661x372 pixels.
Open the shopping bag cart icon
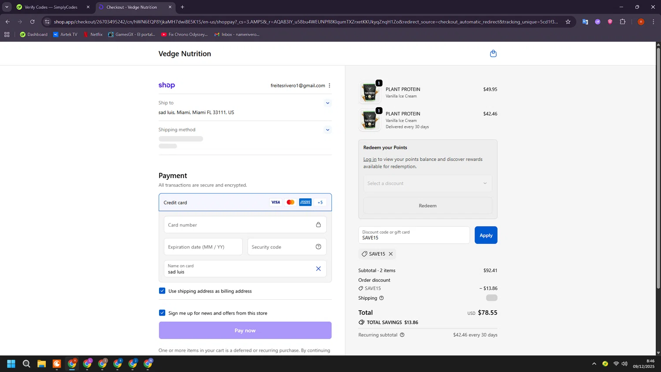click(493, 53)
